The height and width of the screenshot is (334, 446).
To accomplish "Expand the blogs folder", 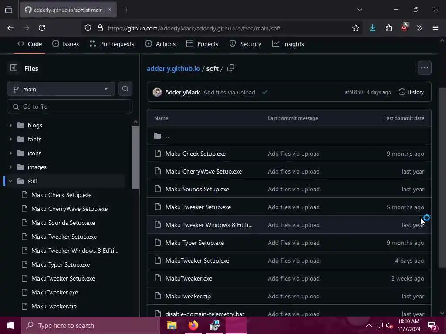I will coord(10,125).
